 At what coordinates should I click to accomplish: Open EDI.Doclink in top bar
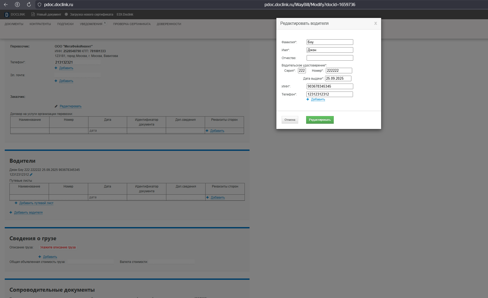click(x=125, y=15)
